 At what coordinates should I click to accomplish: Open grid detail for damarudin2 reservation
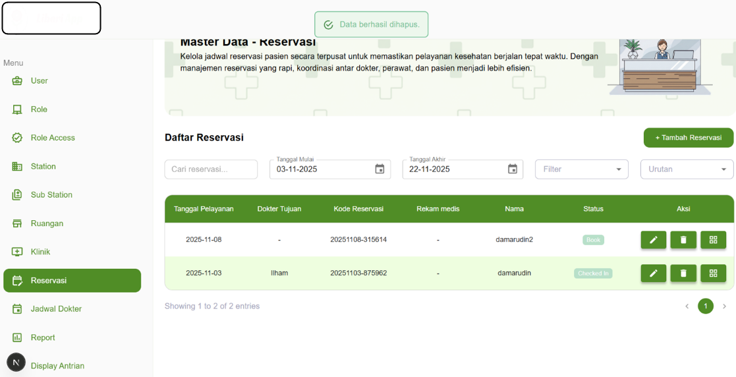pyautogui.click(x=714, y=240)
